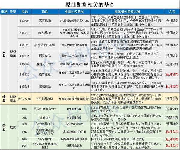This screenshot has width=180, height=150.
Task: Click 近月期货 contract for 嘉实原油
Action: tap(172, 21)
